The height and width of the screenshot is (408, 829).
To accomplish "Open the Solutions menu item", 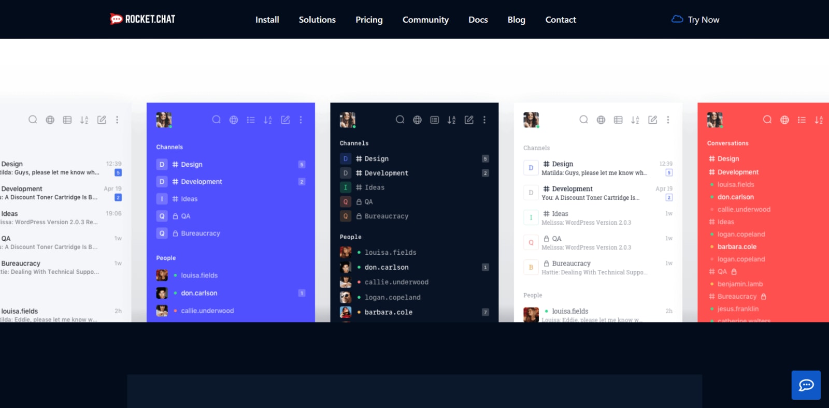I will pos(317,20).
